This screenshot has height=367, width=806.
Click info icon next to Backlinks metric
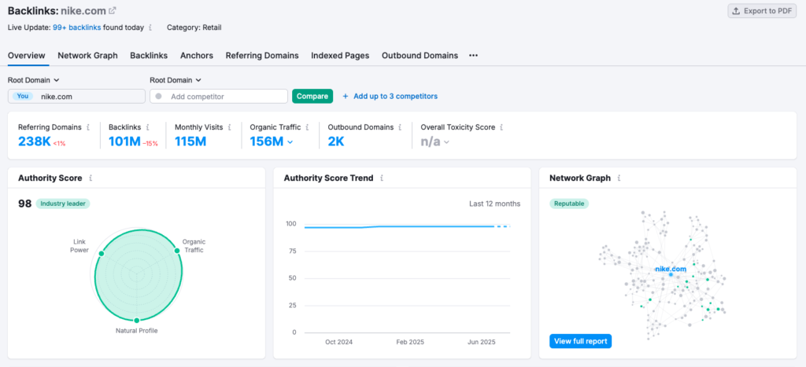(147, 127)
